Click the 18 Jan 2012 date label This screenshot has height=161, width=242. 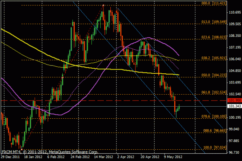(33, 157)
